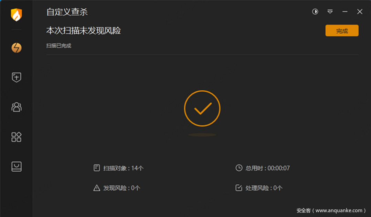Open protection center shield-plus icon
The height and width of the screenshot is (217, 371).
[x=16, y=77]
